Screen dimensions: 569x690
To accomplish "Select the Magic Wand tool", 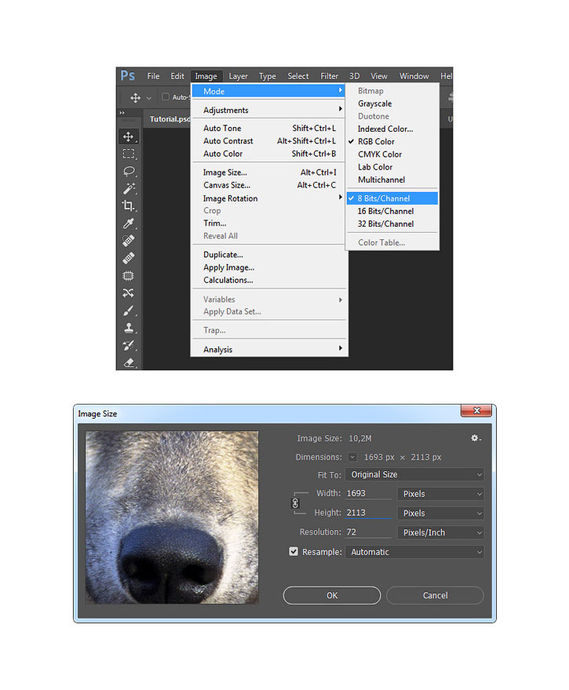I will pos(128,188).
